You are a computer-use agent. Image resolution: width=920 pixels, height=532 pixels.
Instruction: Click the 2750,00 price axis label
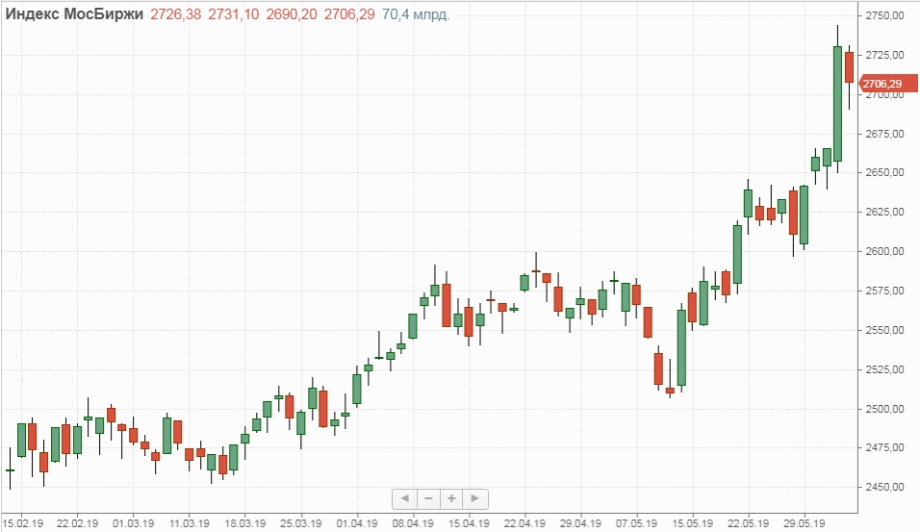[885, 16]
